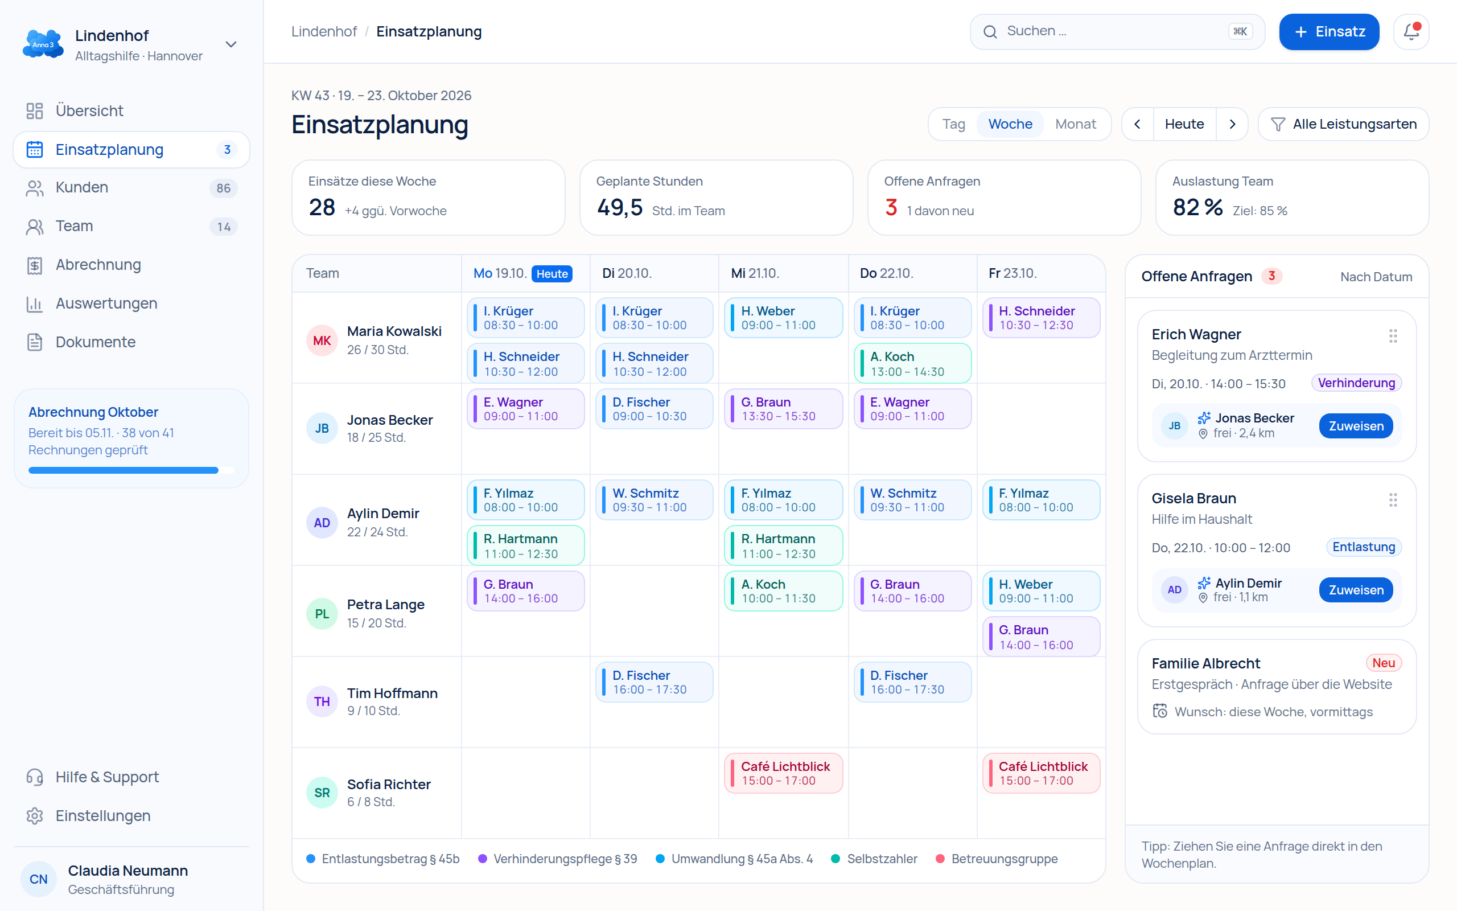Open drag handle on Erich Wagner request
Image resolution: width=1457 pixels, height=911 pixels.
tap(1393, 335)
